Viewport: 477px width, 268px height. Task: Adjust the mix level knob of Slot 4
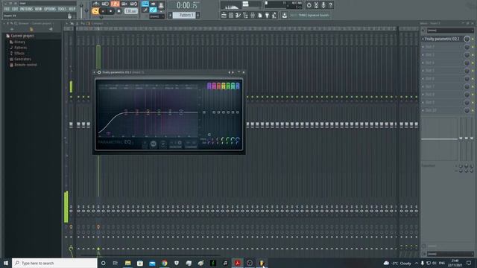coord(467,63)
